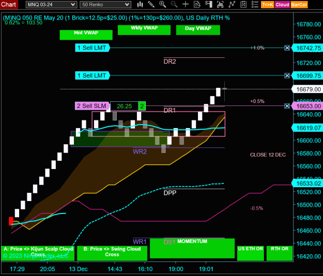Open the MNQ 03-24 instrument dropdown
Image resolution: width=323 pixels, height=276 pixels.
click(51, 5)
